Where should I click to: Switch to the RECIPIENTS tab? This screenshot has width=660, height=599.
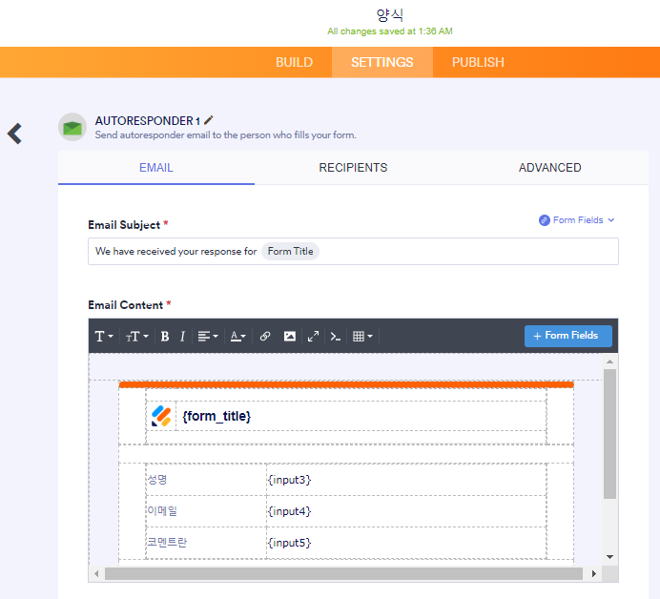coord(353,168)
